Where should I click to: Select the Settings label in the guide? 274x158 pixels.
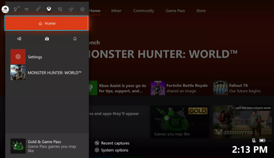[35, 57]
